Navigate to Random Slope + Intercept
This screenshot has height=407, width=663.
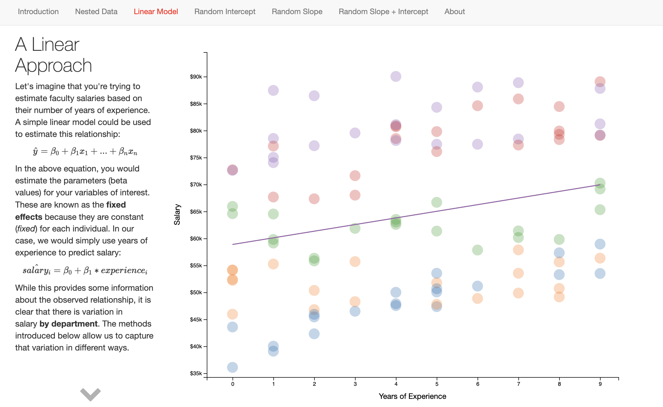pos(383,12)
